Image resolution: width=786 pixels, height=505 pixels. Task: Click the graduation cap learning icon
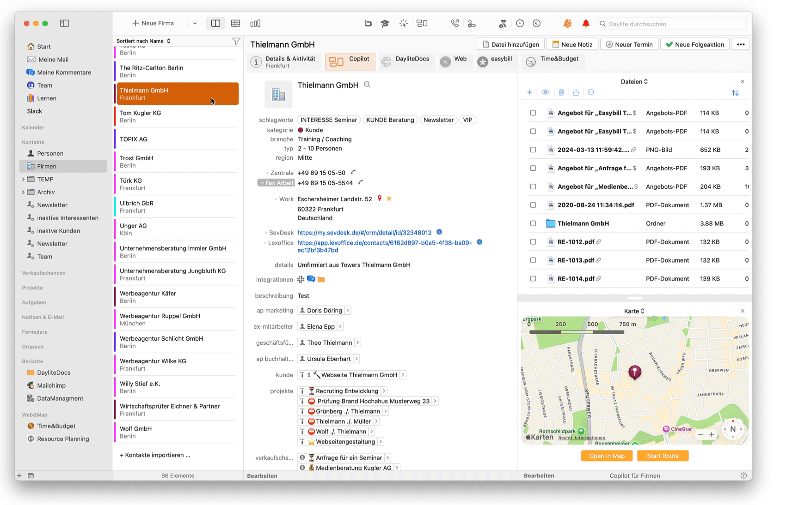[x=385, y=24]
